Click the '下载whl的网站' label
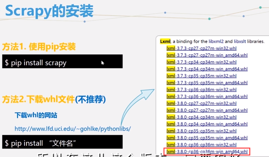This screenshot has width=269, height=157. click(36, 115)
